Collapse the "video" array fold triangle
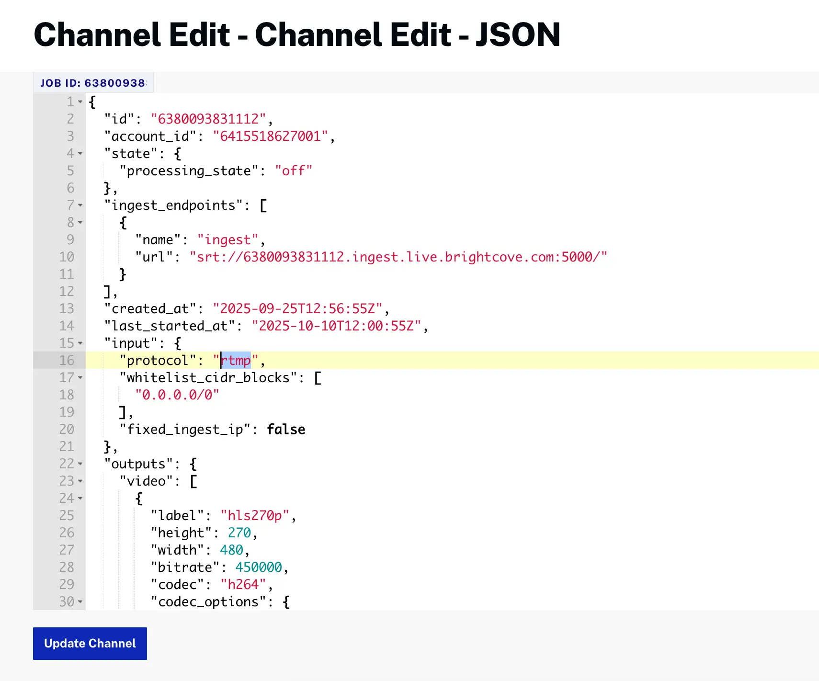819x681 pixels. (80, 482)
